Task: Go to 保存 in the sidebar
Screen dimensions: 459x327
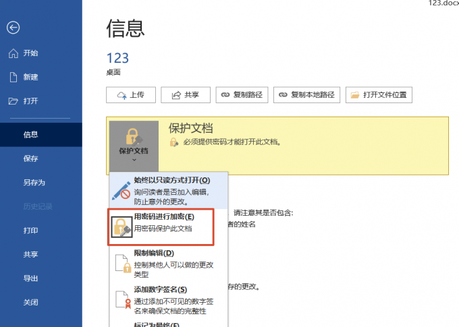Action: pyautogui.click(x=41, y=158)
